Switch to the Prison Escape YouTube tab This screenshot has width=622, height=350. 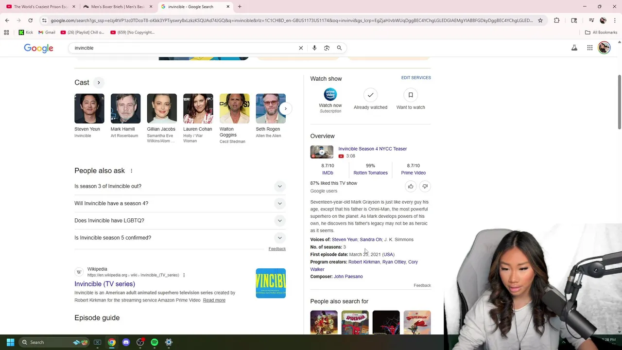pos(41,7)
